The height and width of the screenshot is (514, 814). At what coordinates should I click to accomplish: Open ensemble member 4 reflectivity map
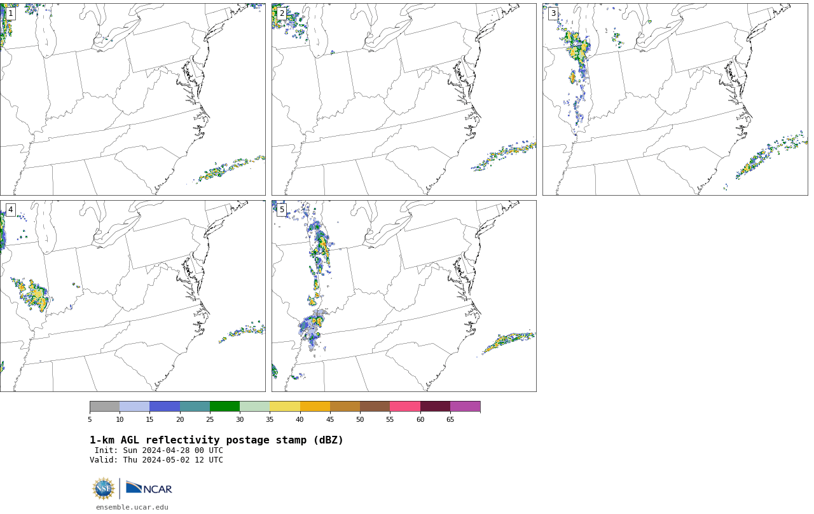[x=132, y=296]
